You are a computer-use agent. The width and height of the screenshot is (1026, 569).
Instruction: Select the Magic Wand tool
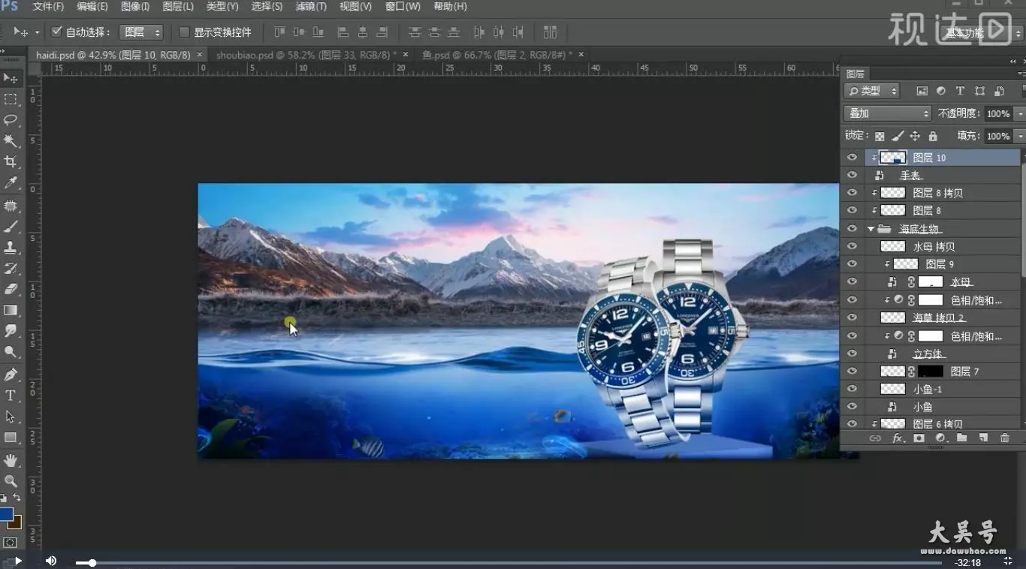coord(11,141)
